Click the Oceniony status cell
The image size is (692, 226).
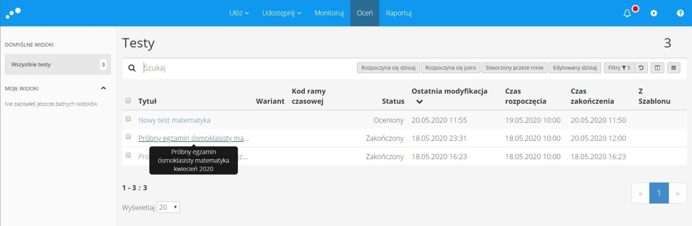389,120
